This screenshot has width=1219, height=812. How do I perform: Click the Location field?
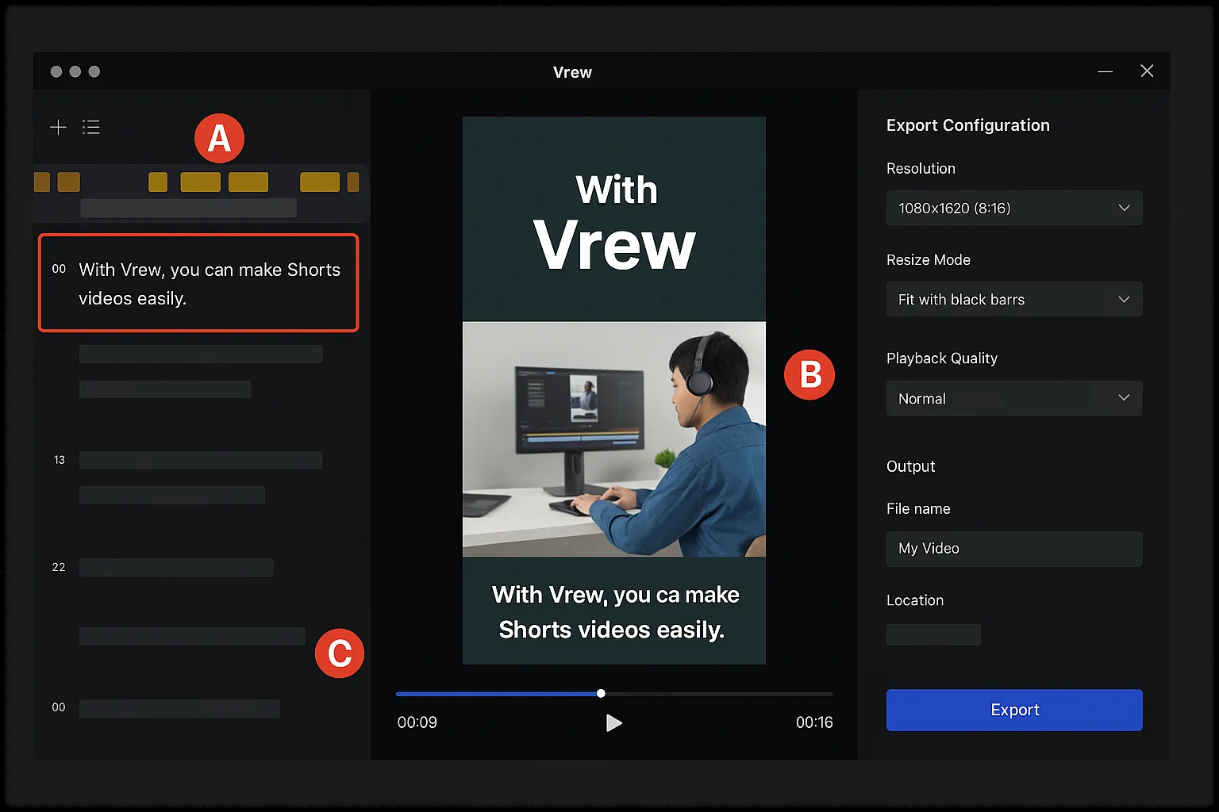click(933, 634)
